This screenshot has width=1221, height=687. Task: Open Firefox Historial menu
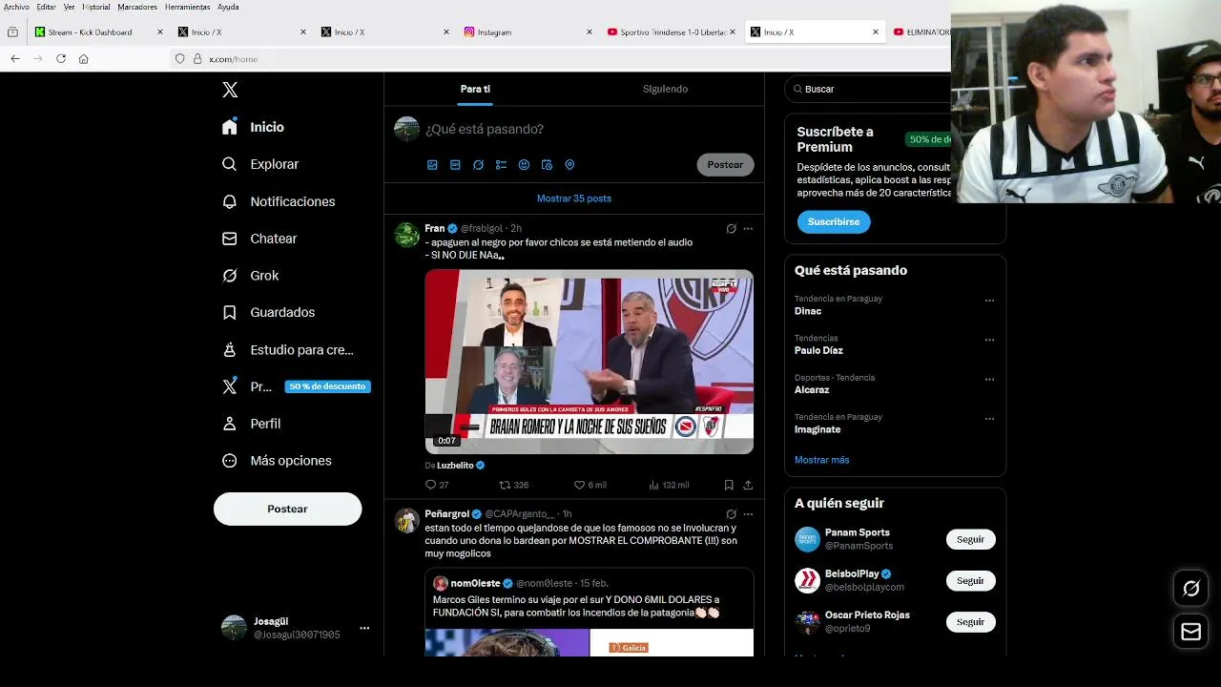(x=96, y=7)
